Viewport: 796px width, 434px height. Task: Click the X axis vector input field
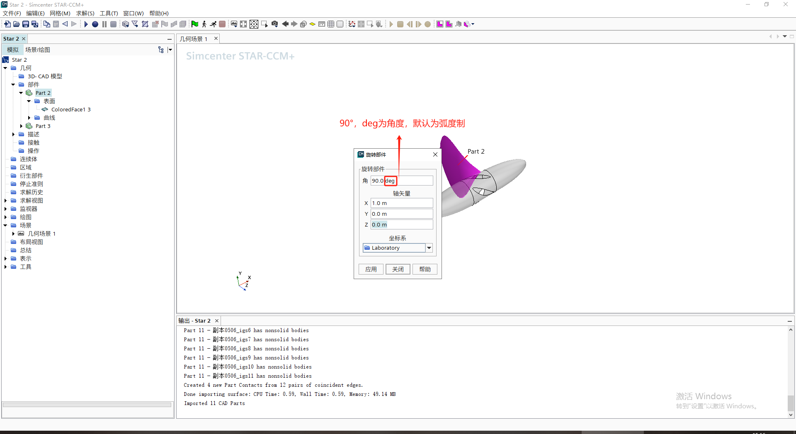tap(402, 203)
